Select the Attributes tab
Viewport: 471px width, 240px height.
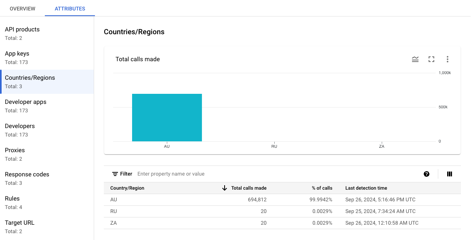[x=70, y=9]
